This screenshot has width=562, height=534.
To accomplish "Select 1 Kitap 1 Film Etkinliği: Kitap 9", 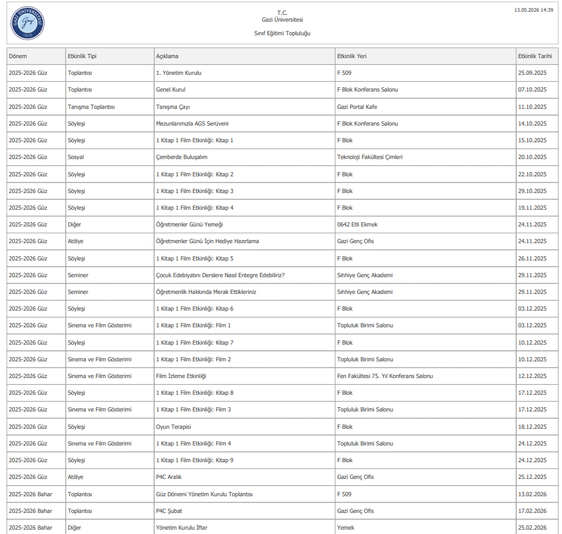I will 244,460.
